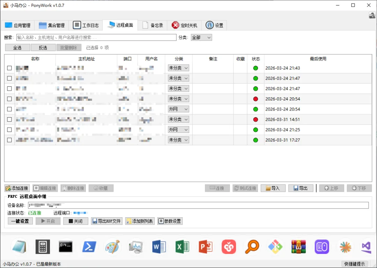
Task: Open 未分类 dropdown in 2026-03-24 20:54 row
Action: [178, 99]
